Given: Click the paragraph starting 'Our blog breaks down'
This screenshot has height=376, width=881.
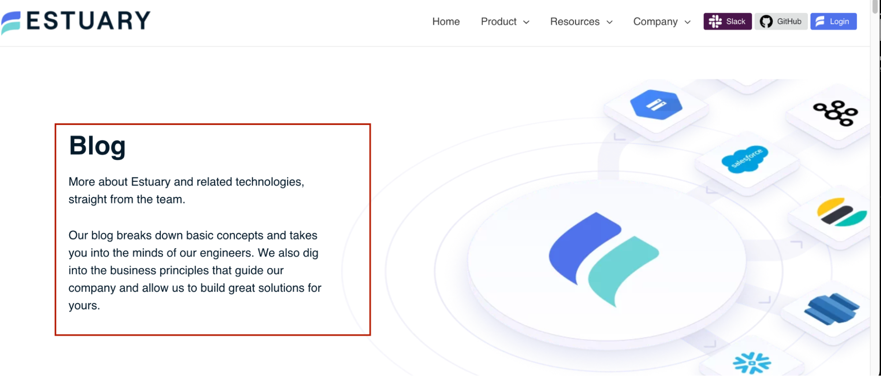Looking at the screenshot, I should click(x=195, y=270).
